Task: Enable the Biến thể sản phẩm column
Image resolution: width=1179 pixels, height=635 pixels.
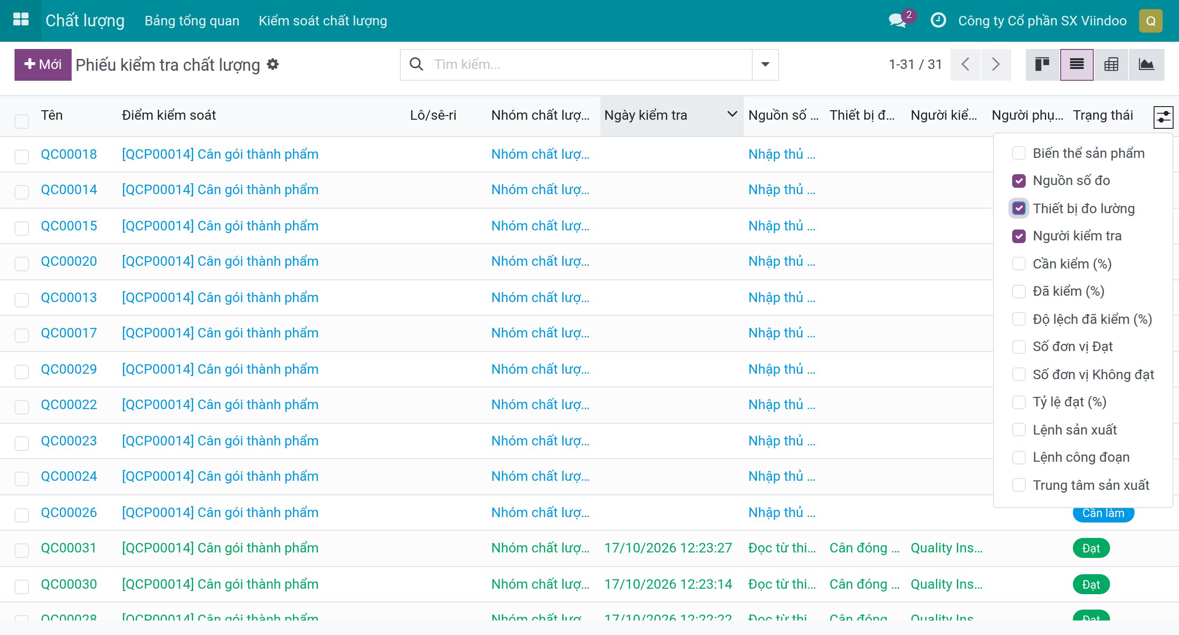Action: (1019, 153)
